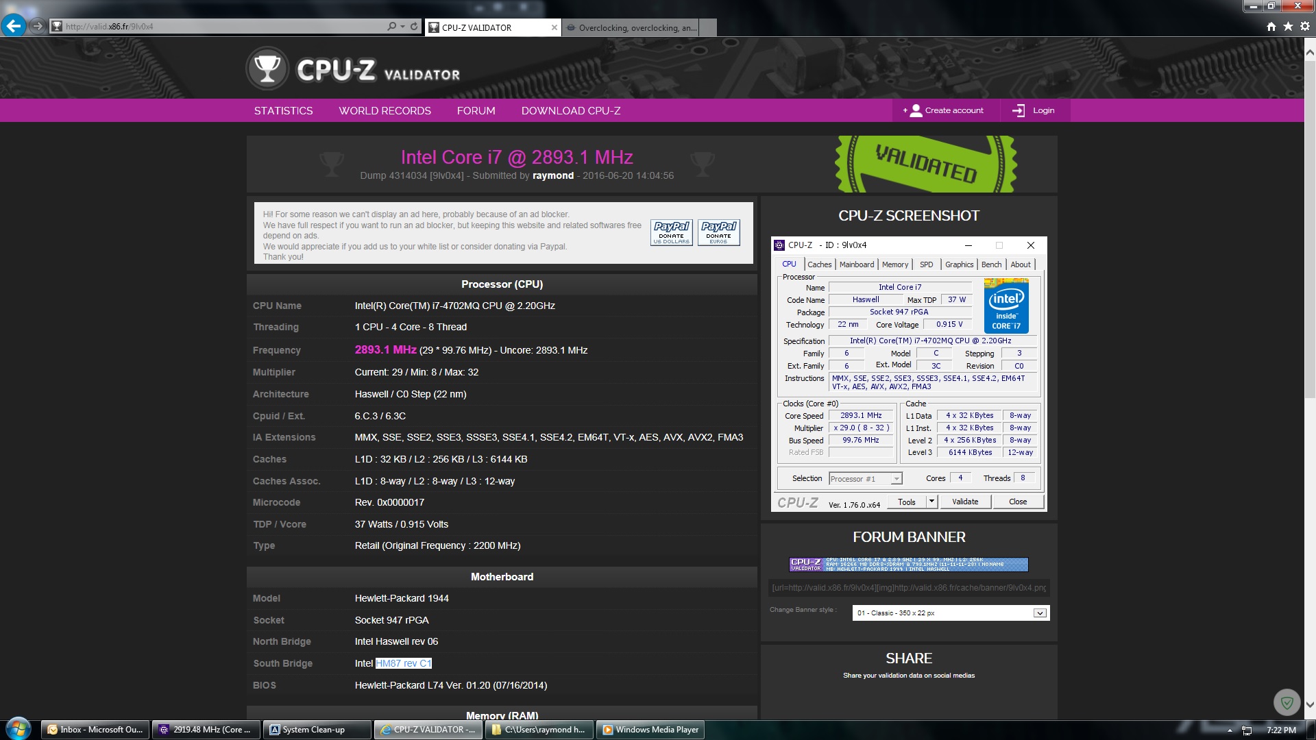The image size is (1316, 740).
Task: Open DOWNLOAD CPU-Z menu item
Action: [571, 110]
